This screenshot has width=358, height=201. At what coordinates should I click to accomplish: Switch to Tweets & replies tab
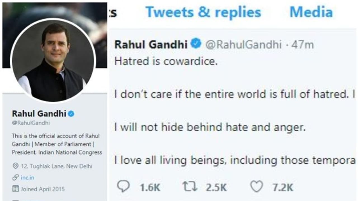coord(203,12)
